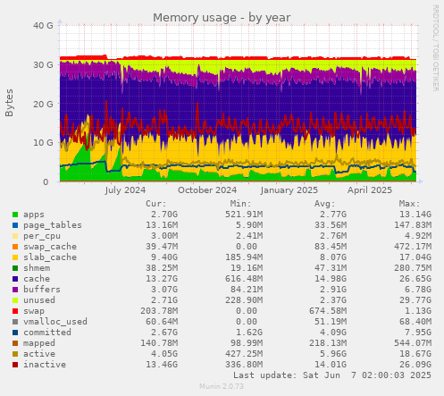
Task: Click the Munin 2.0.73 footer text
Action: click(222, 386)
